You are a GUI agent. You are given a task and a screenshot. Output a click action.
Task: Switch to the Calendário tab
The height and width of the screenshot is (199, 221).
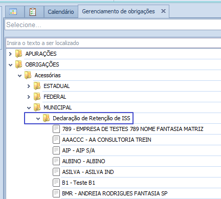point(61,12)
